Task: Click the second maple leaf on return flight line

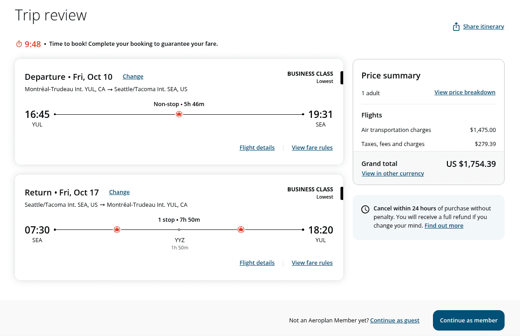Action: 241,230
